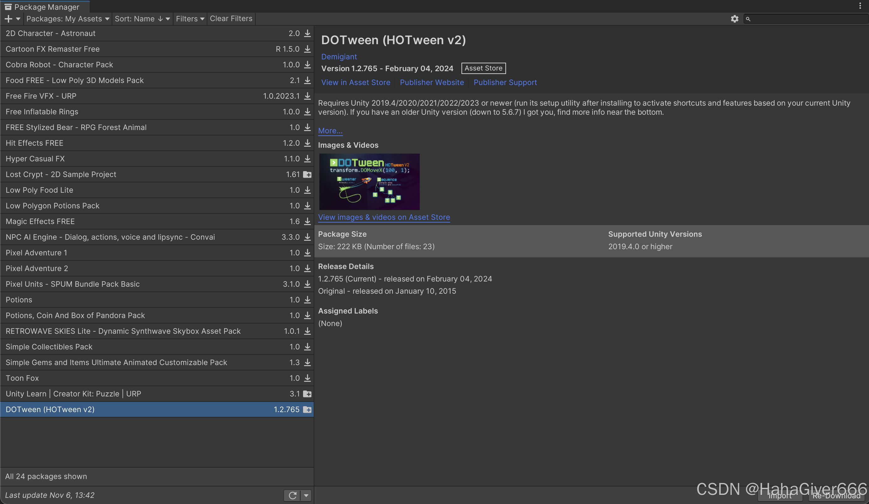
Task: Click the refresh package list icon
Action: (292, 496)
